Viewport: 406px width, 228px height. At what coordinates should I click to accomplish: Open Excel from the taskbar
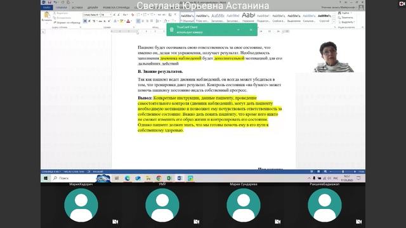169,178
